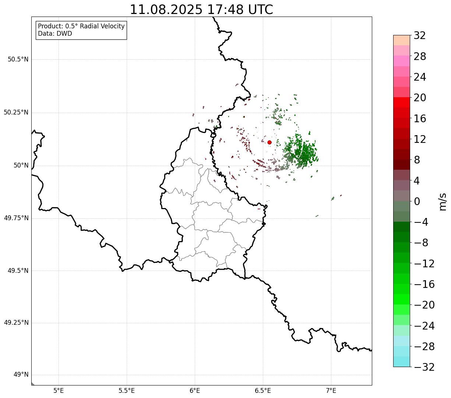Click the 50.5°N latitude label
The image size is (451, 398).
[18, 59]
